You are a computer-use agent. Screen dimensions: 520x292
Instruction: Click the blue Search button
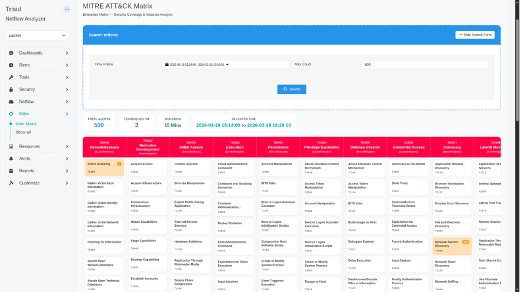click(x=291, y=89)
